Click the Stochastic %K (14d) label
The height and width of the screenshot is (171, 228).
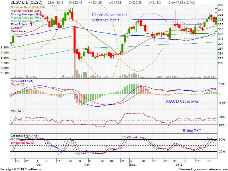pyautogui.click(x=25, y=136)
